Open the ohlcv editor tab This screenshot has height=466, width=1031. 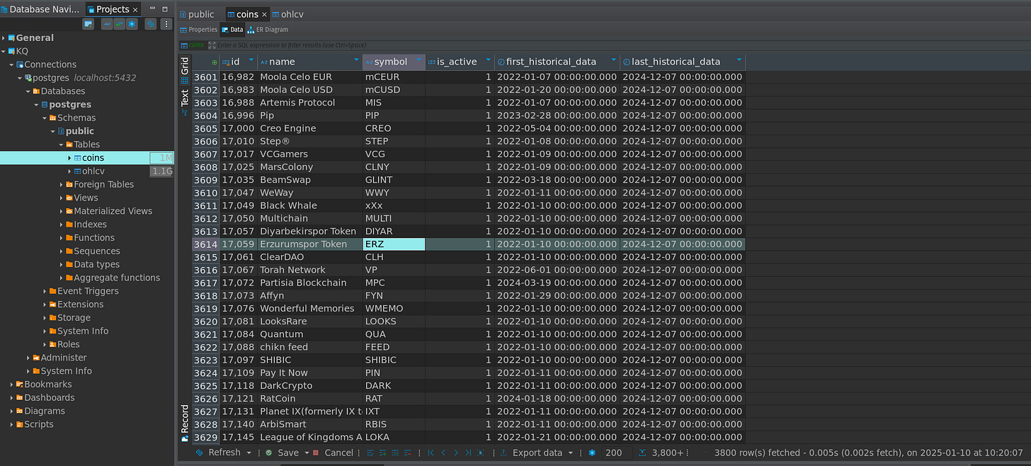pos(287,14)
